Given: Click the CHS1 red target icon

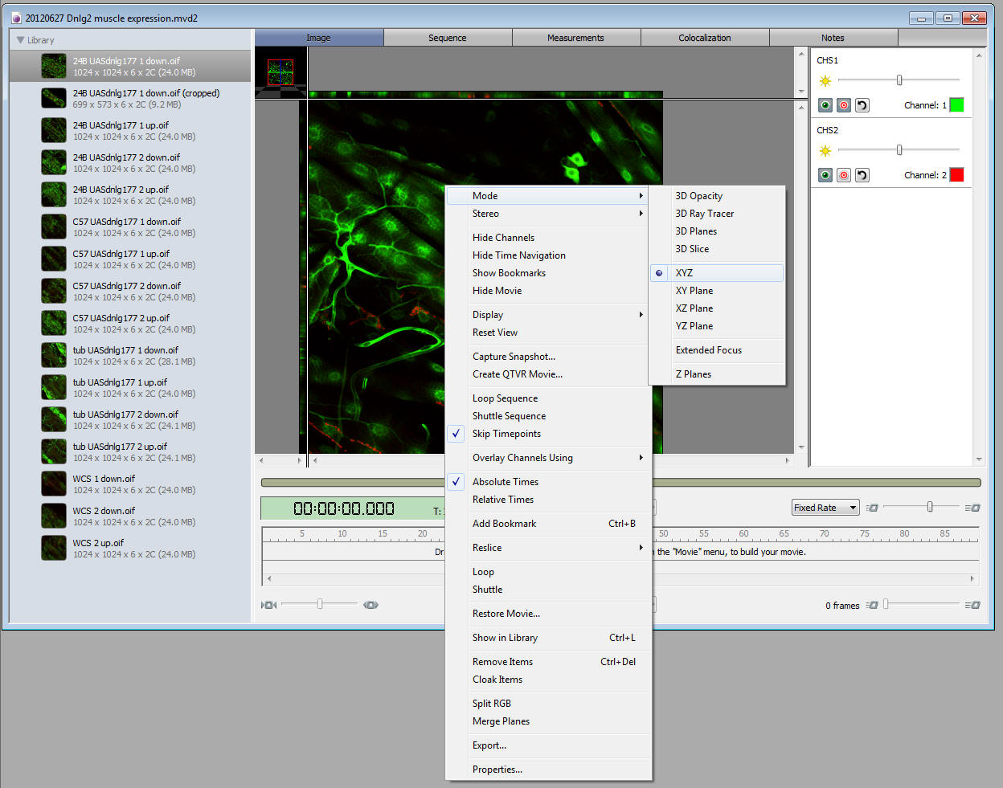Looking at the screenshot, I should point(843,105).
